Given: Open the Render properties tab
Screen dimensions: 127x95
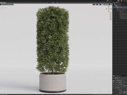Looking at the screenshot, I should pyautogui.click(x=114, y=81).
